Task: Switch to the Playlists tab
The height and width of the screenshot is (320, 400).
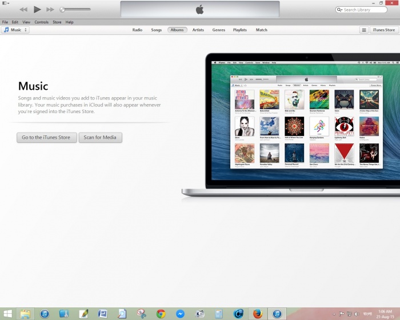Action: (240, 30)
